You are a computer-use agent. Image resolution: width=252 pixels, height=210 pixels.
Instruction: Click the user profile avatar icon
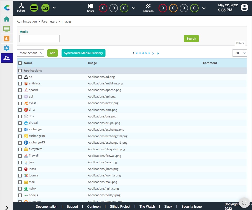(244, 8)
